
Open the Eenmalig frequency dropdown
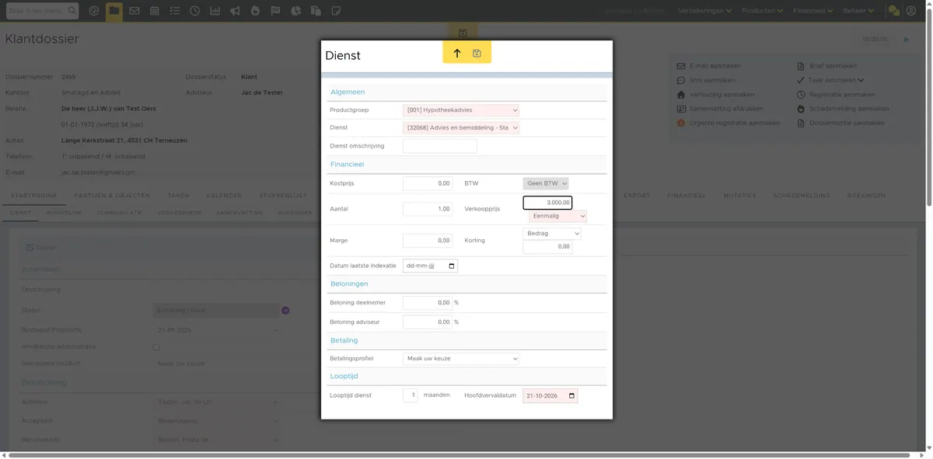[x=558, y=216]
